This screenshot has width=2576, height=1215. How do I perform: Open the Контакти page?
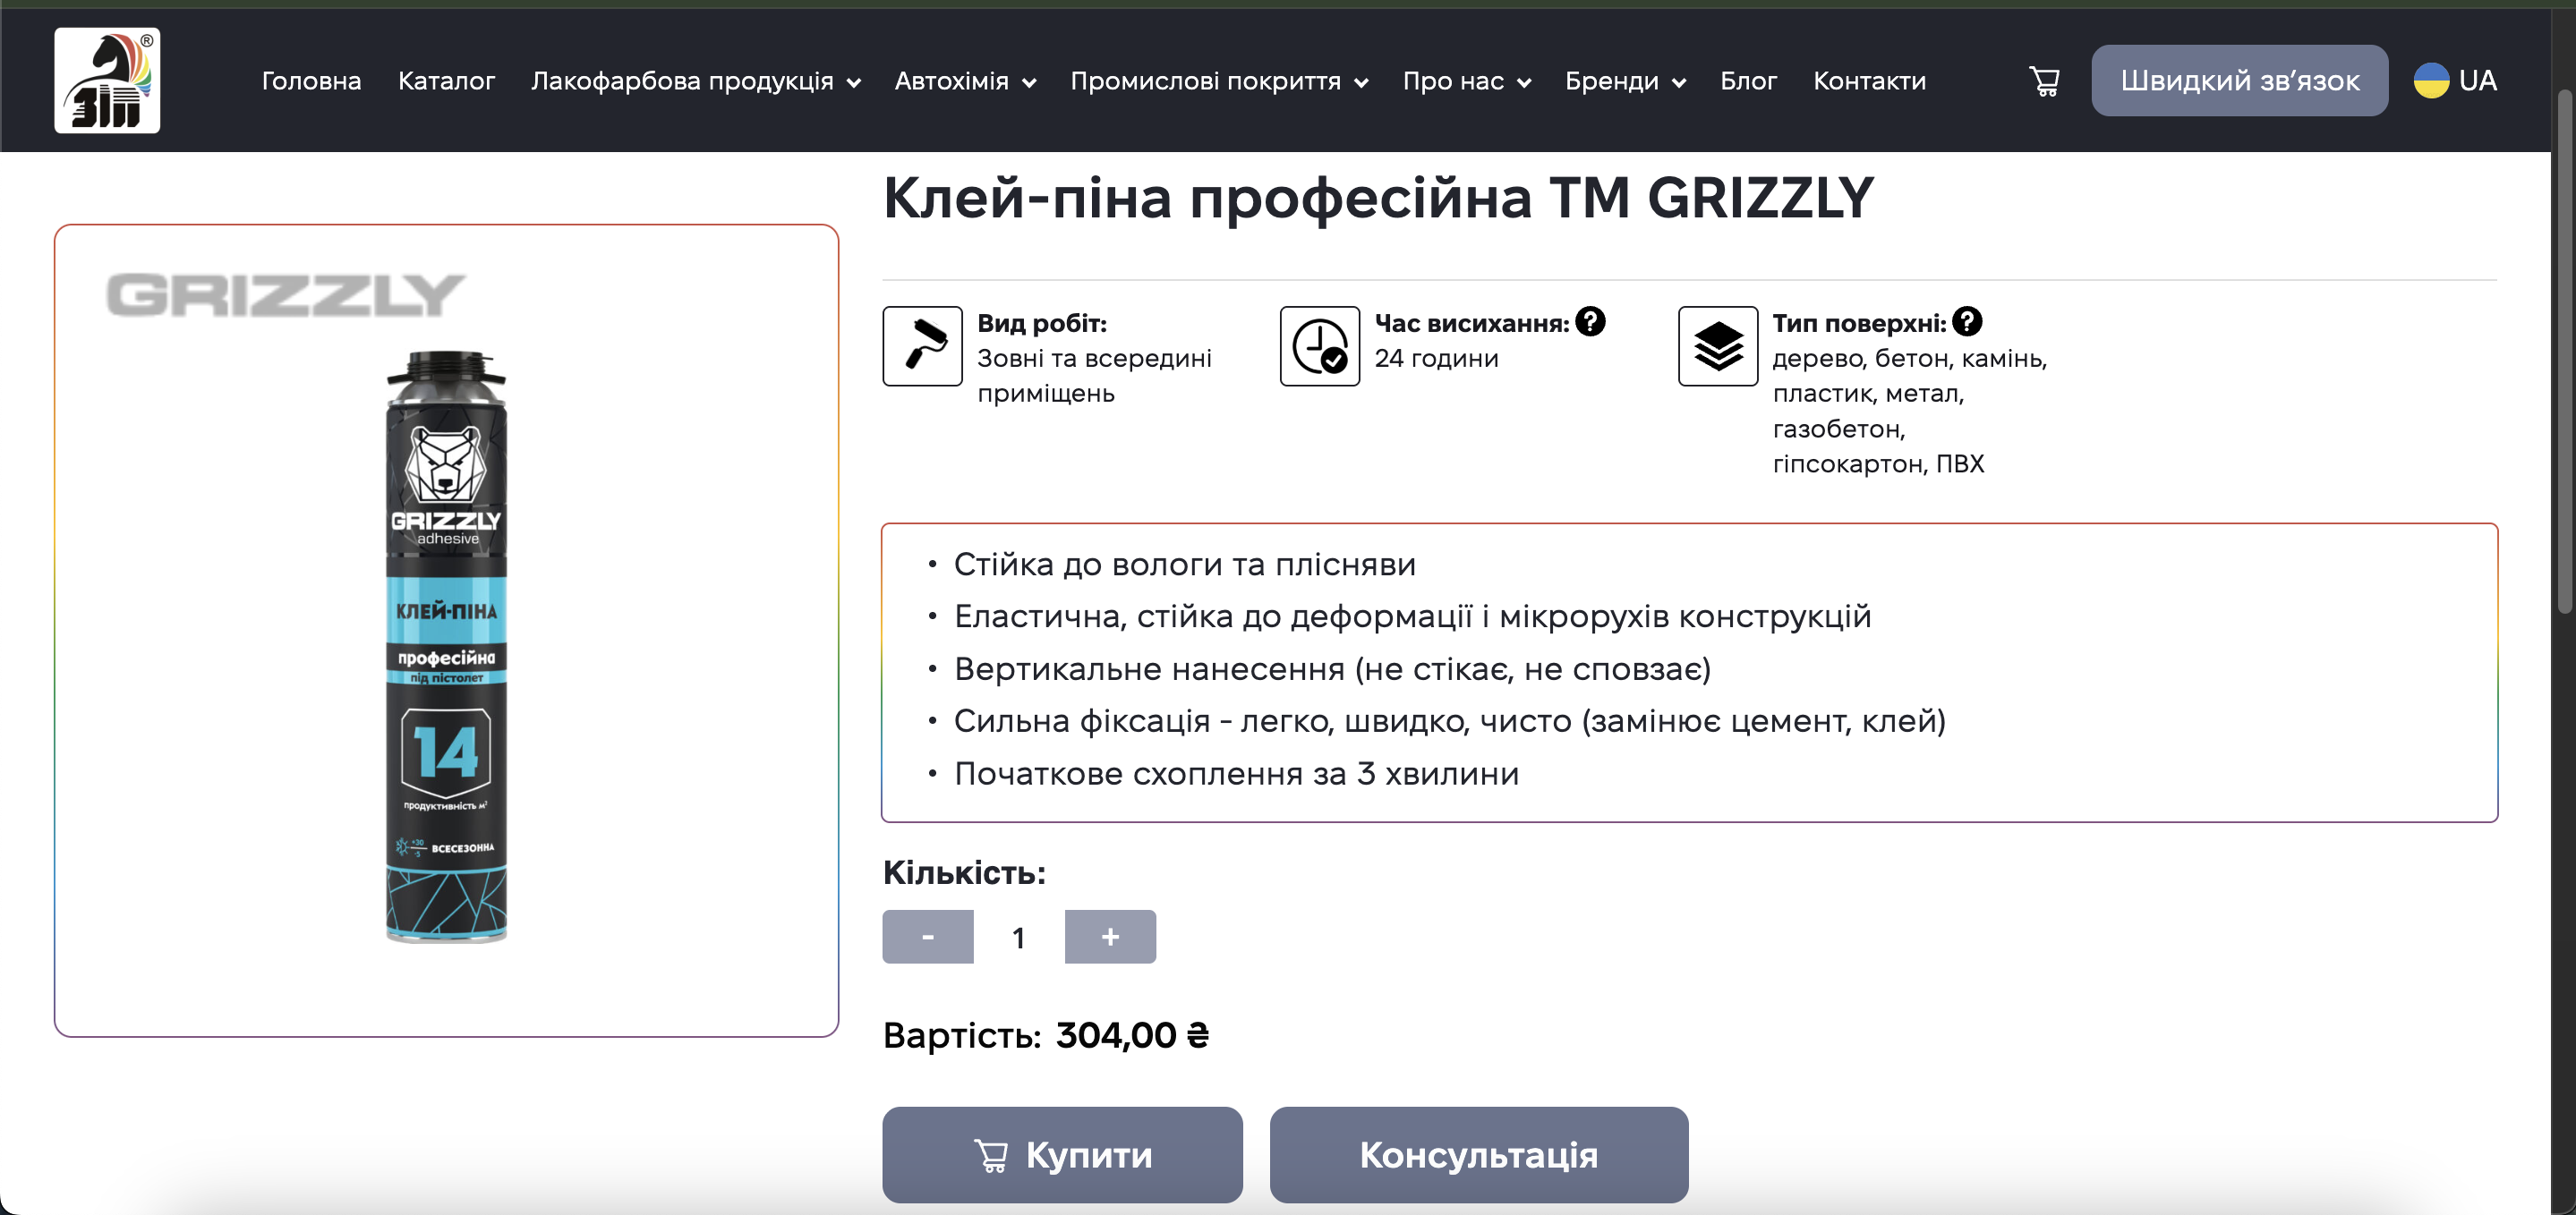pyautogui.click(x=1869, y=81)
